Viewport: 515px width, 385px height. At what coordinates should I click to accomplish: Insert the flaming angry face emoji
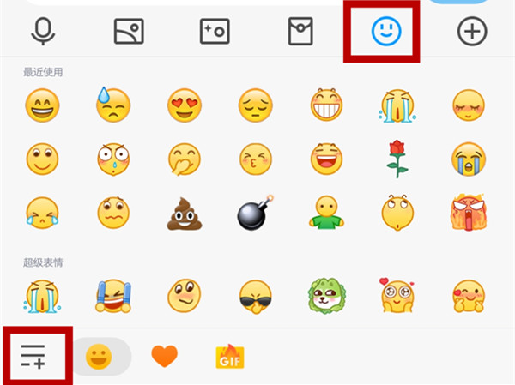[469, 213]
